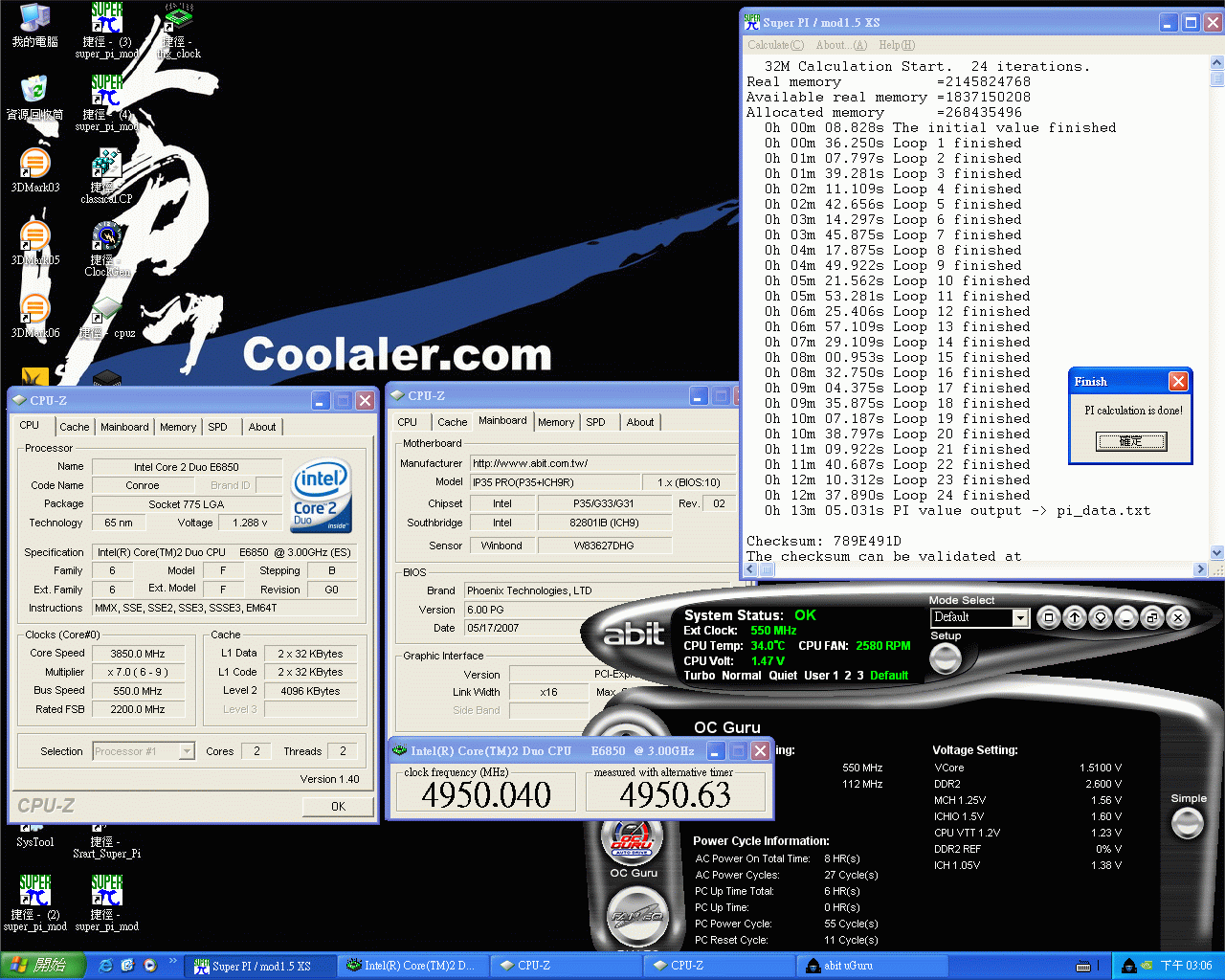Image resolution: width=1225 pixels, height=980 pixels.
Task: Open the My Computer desktop icon
Action: tap(34, 25)
